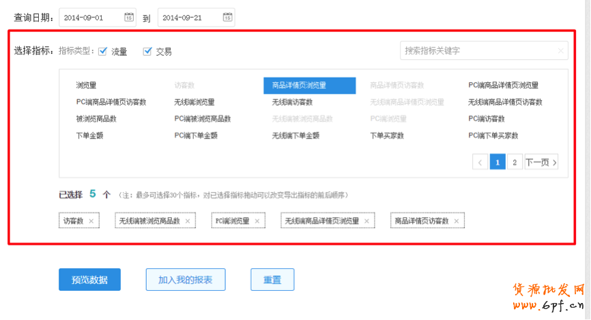Screen dimensions: 591x320
Task: Click the PC端浏览量 selected tag label
Action: 232,221
